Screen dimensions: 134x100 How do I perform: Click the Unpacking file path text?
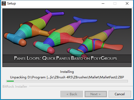(67, 77)
